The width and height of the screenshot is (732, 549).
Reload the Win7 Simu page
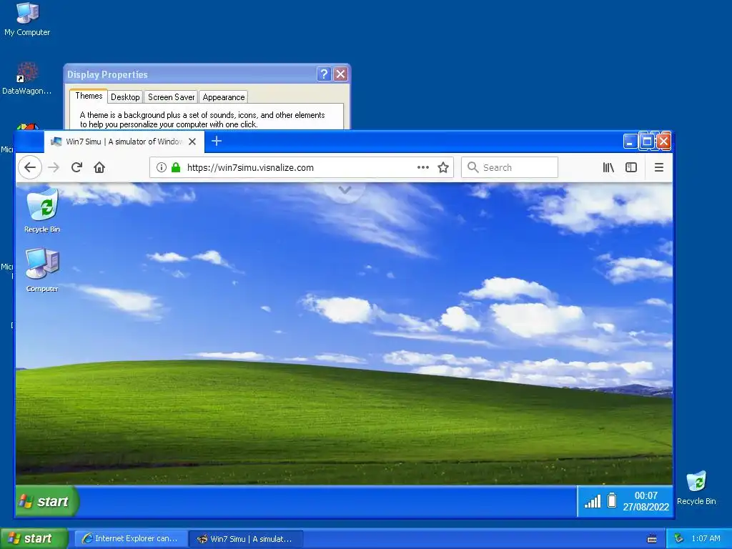click(77, 167)
